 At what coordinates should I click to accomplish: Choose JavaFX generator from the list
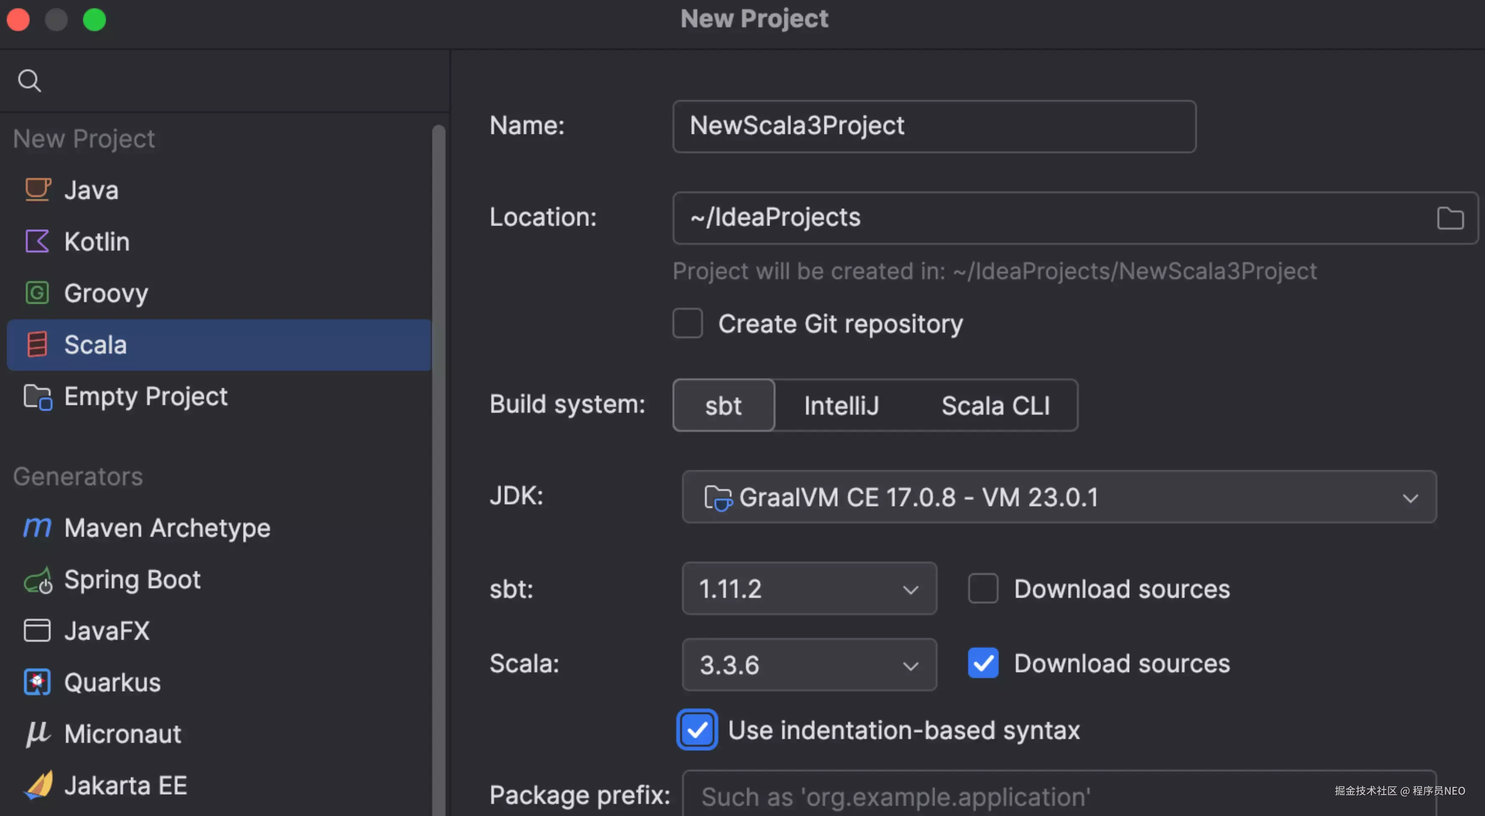107,630
